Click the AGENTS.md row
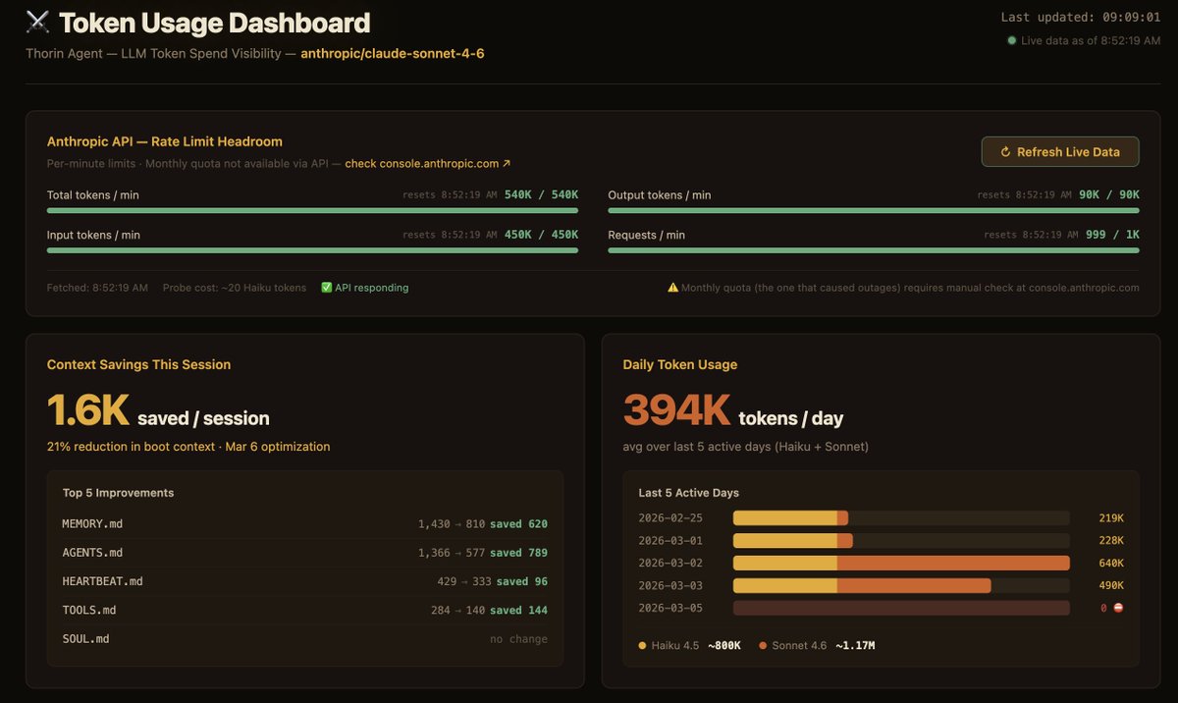This screenshot has width=1178, height=703. point(304,553)
